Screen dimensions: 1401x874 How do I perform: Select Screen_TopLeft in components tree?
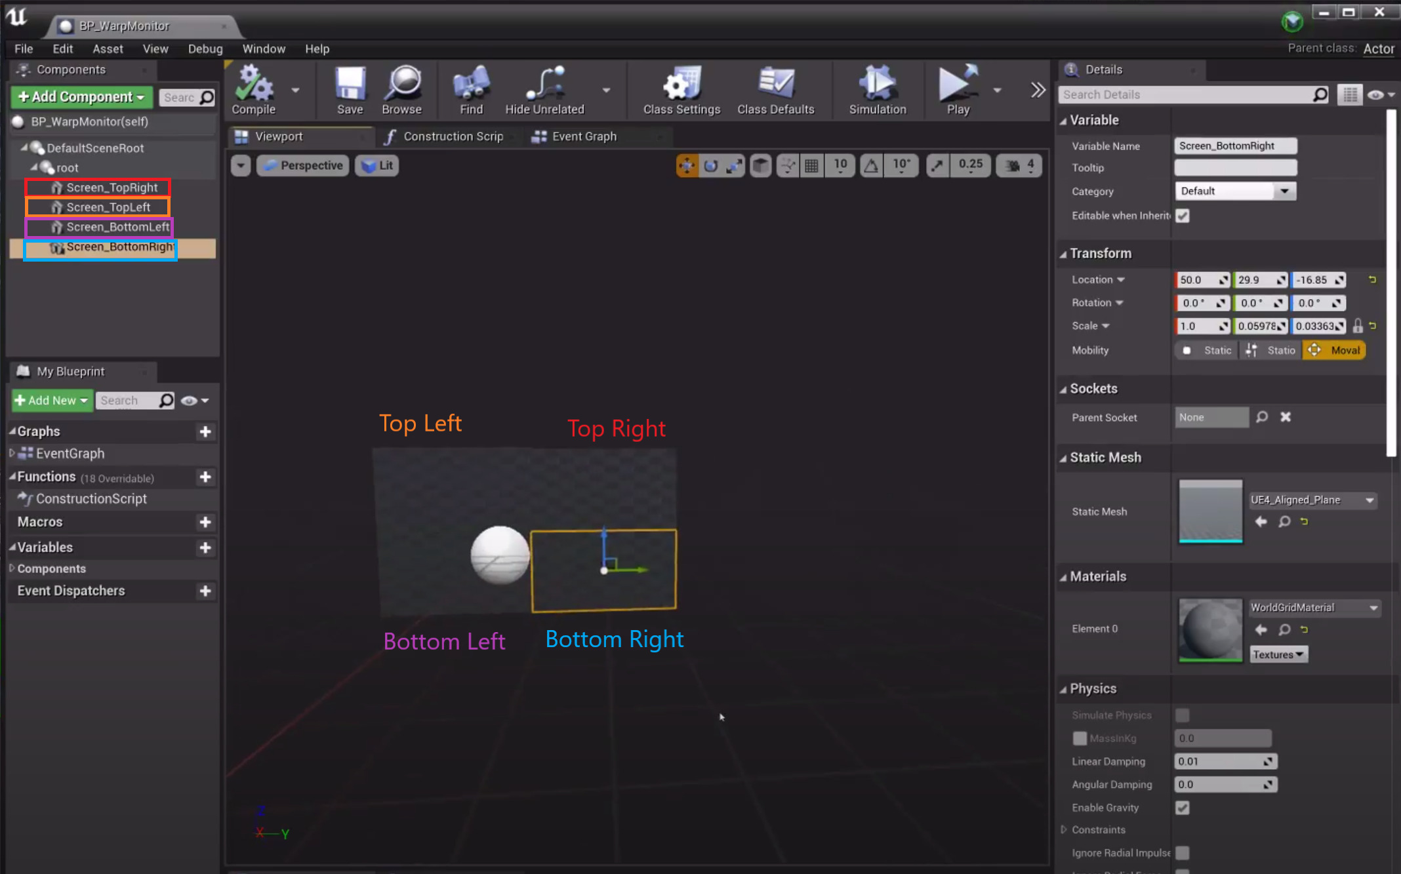108,207
